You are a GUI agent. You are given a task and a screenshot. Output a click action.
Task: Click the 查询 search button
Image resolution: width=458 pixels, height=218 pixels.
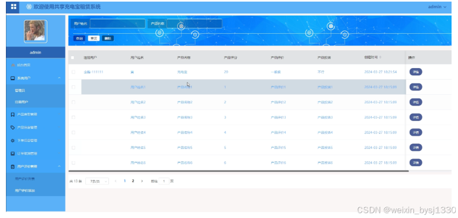click(x=79, y=38)
